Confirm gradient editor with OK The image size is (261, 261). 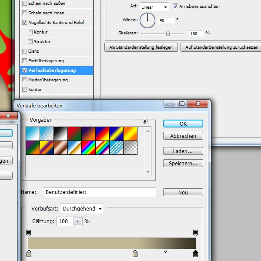[183, 124]
